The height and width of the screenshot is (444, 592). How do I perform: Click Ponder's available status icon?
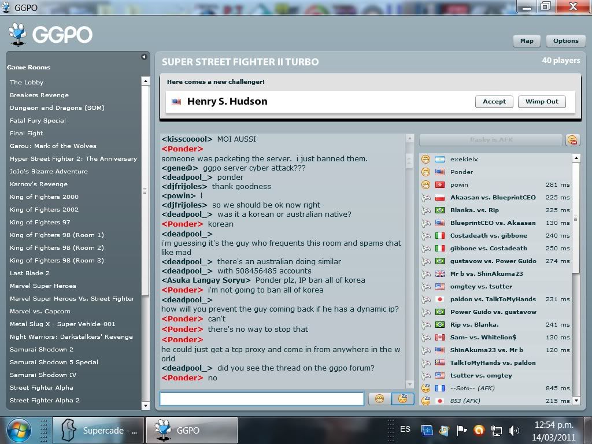(425, 172)
